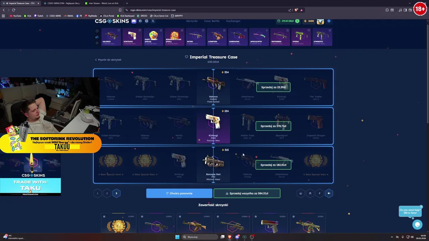
Task: Open the Discord icon beside the CSGO-SKINS logo
Action: (134, 21)
